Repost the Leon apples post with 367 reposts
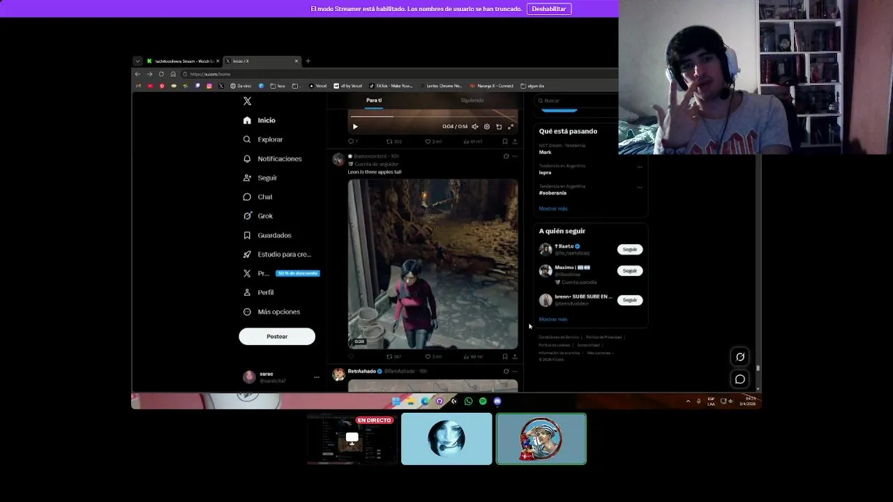 click(x=393, y=357)
